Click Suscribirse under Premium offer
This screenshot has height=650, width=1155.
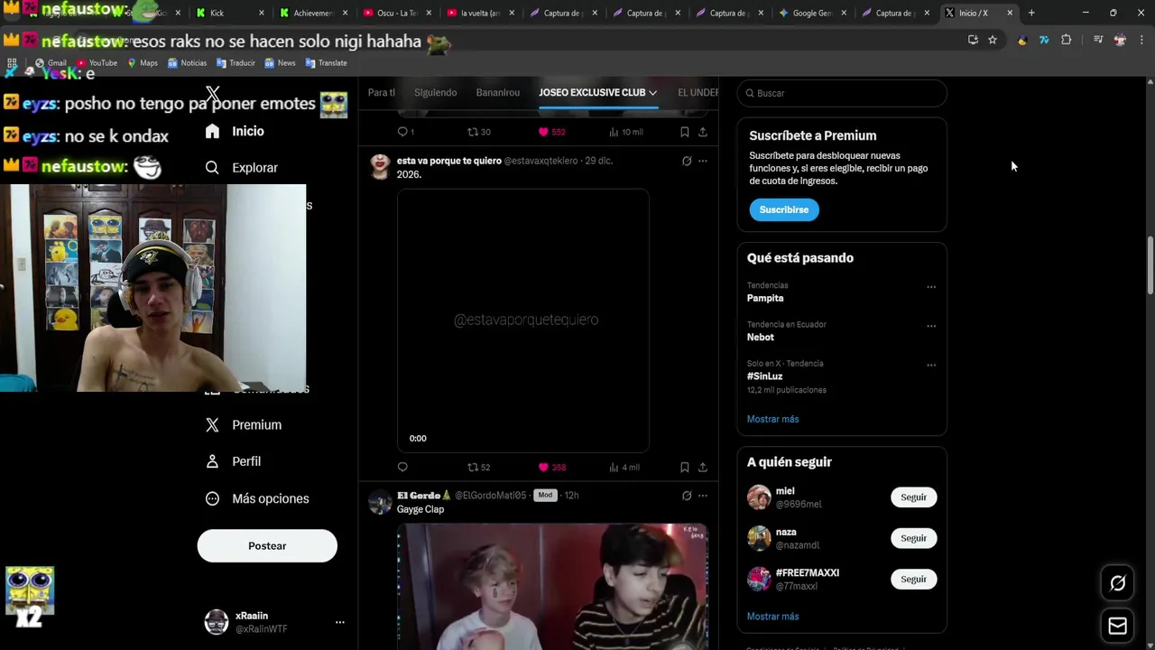[784, 209]
